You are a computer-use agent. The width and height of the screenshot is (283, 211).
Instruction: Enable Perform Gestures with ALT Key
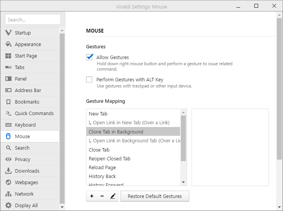pos(89,79)
